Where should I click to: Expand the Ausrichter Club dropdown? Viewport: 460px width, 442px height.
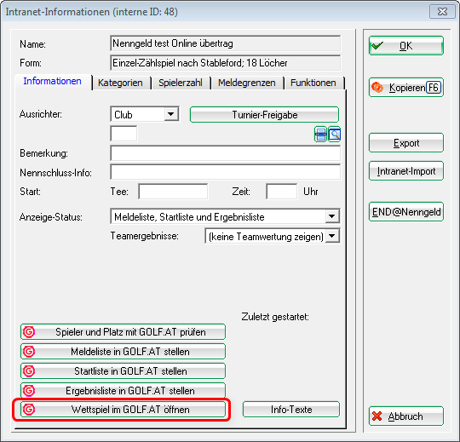coord(171,114)
